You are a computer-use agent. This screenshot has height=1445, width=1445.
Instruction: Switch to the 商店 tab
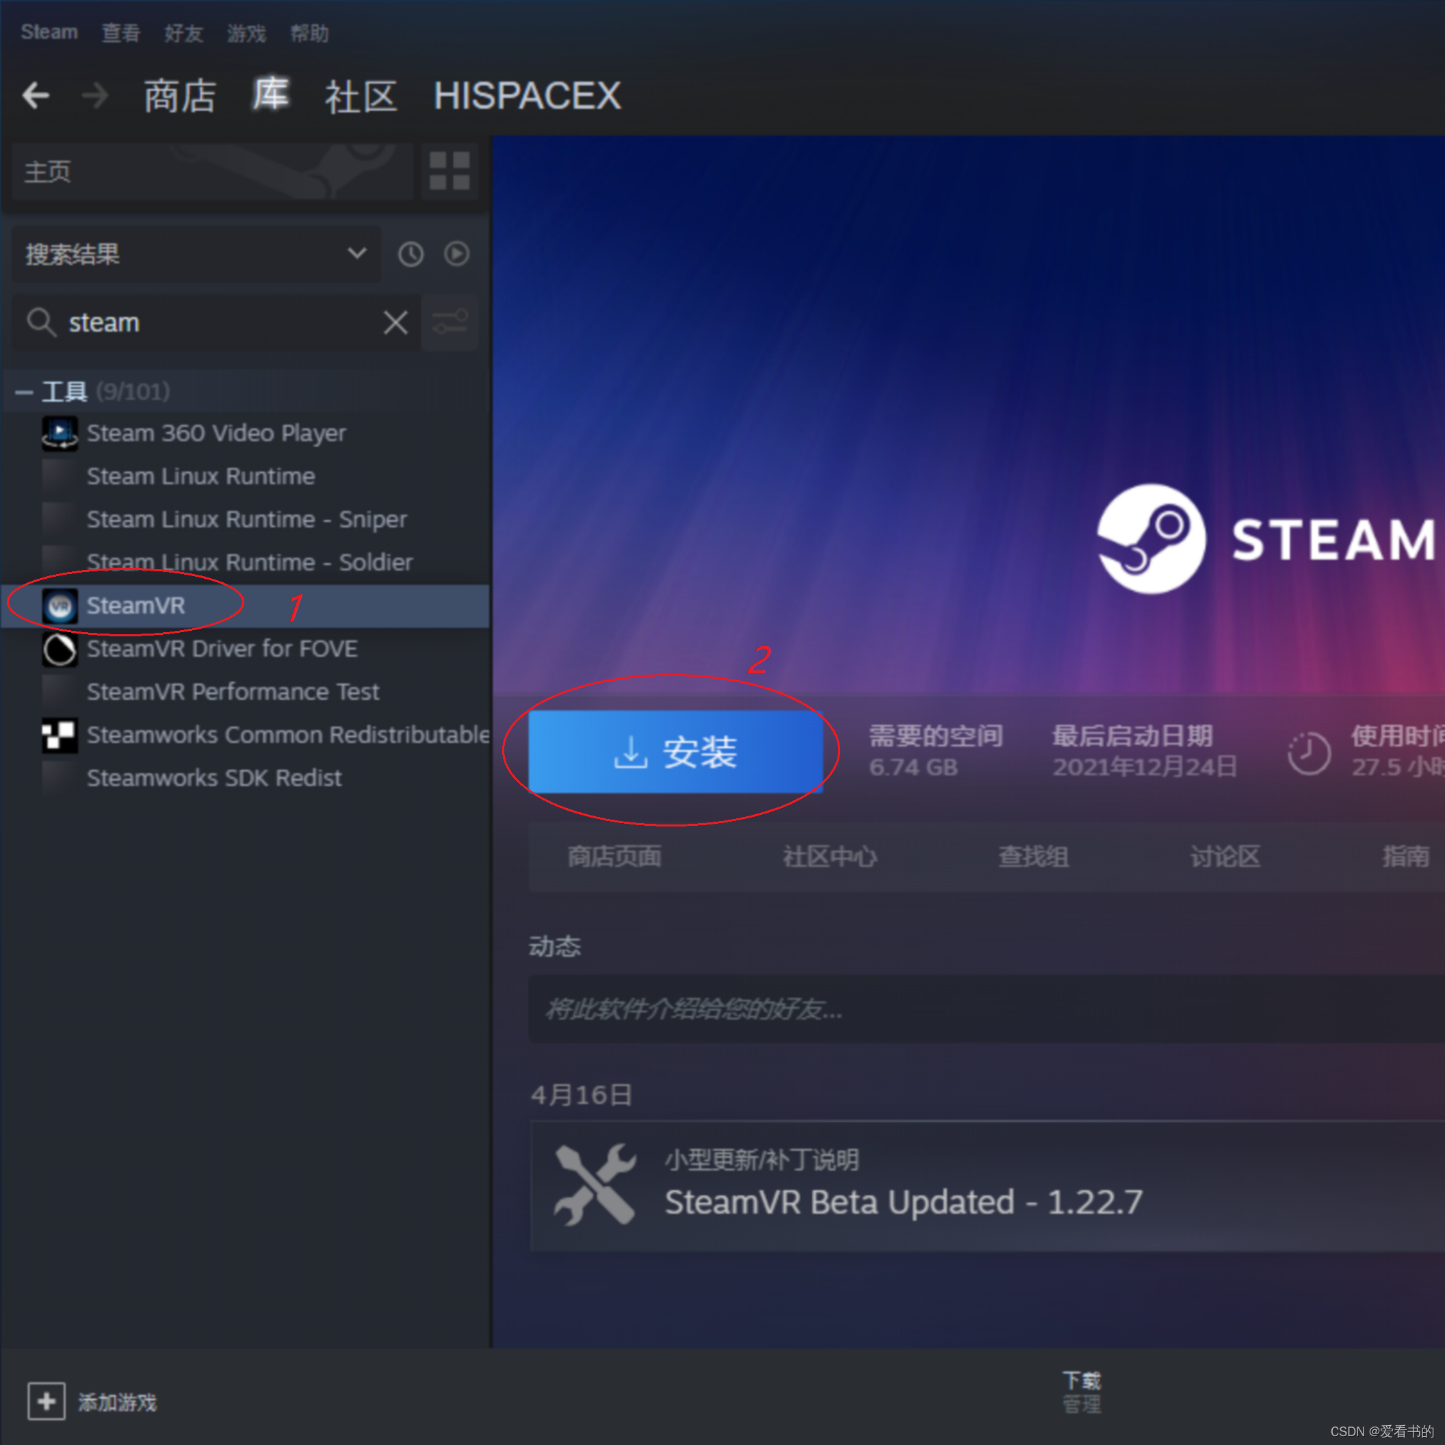pos(179,96)
